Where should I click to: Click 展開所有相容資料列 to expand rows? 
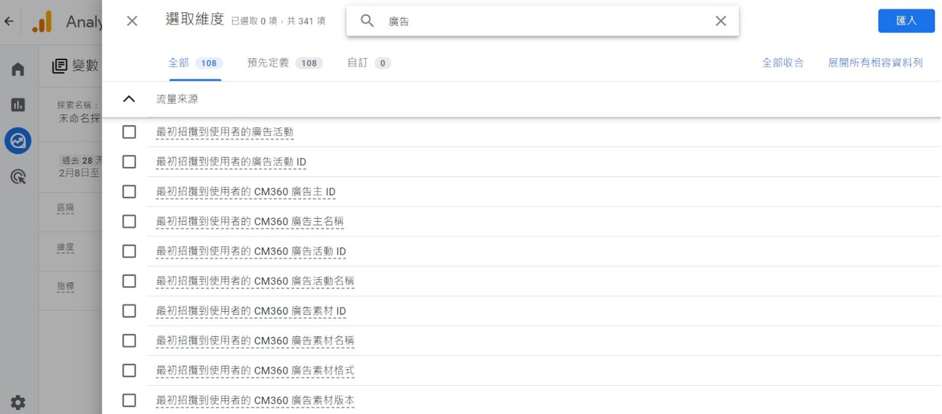click(875, 62)
